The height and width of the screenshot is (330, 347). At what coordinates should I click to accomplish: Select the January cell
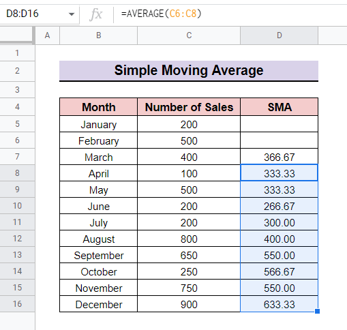point(98,124)
